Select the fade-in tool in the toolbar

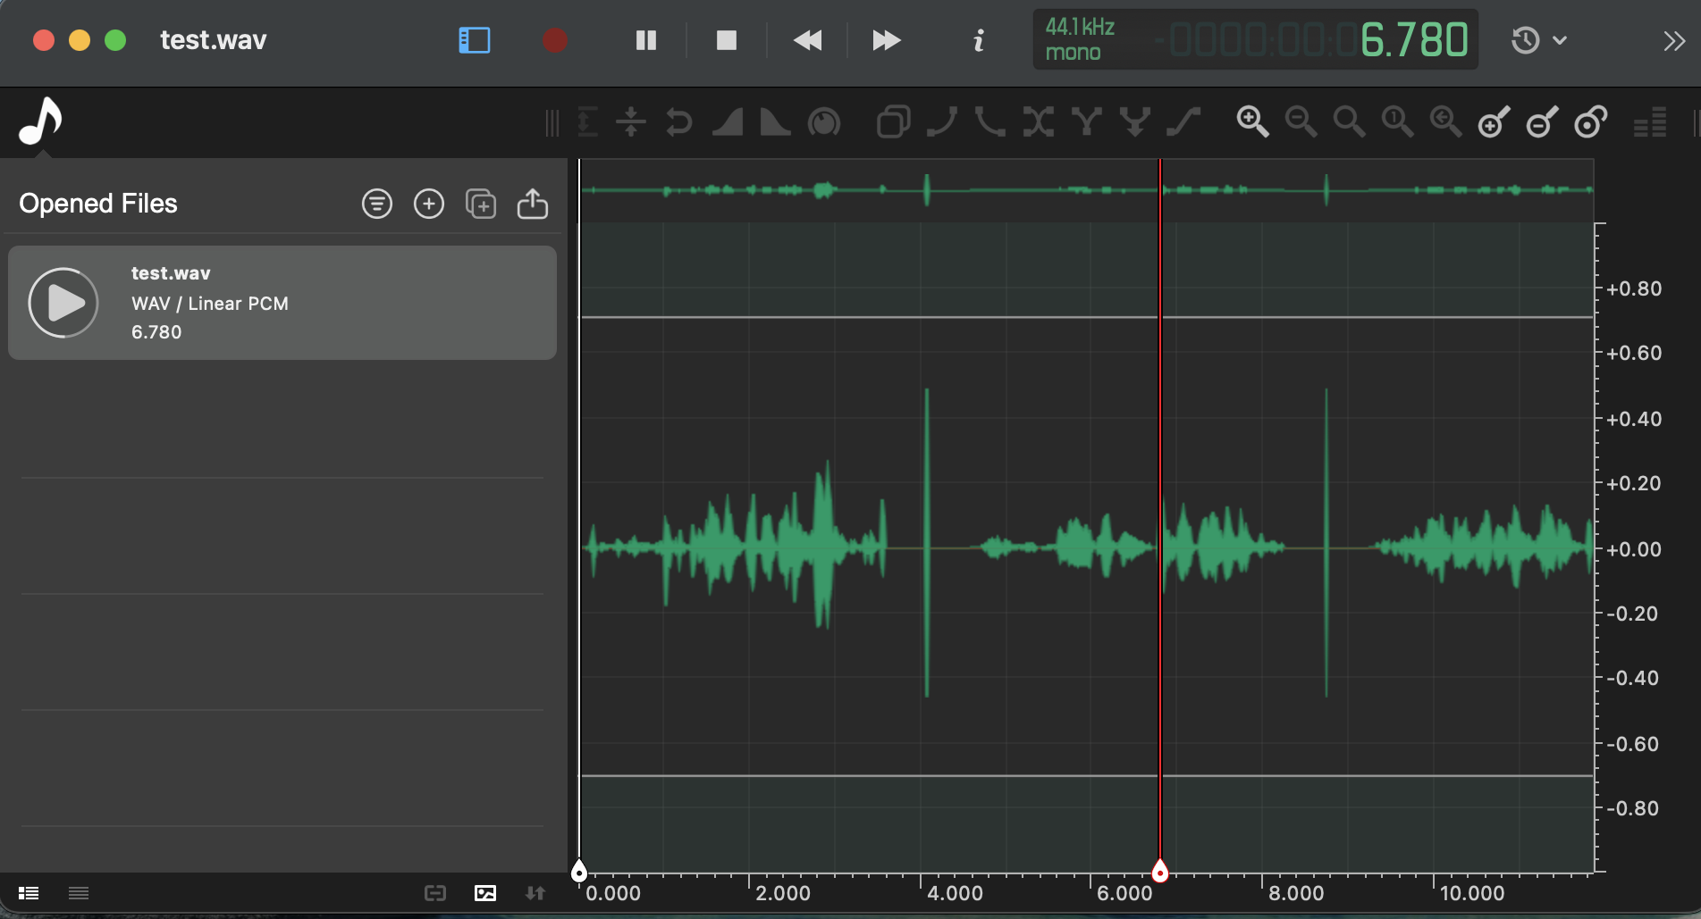click(727, 122)
